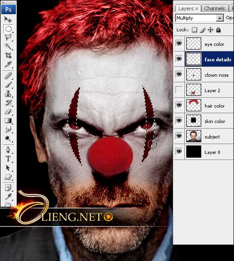Select the Smudge tool
Viewport: 234px width, 261px height.
pyautogui.click(x=8, y=130)
